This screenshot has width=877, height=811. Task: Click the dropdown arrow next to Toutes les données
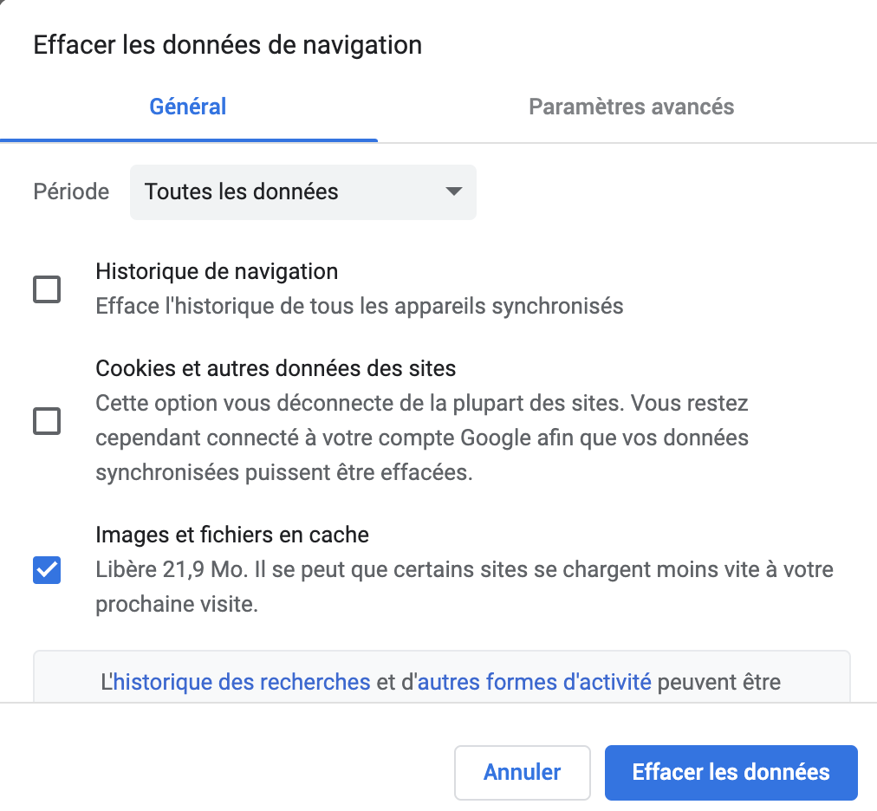pos(453,191)
